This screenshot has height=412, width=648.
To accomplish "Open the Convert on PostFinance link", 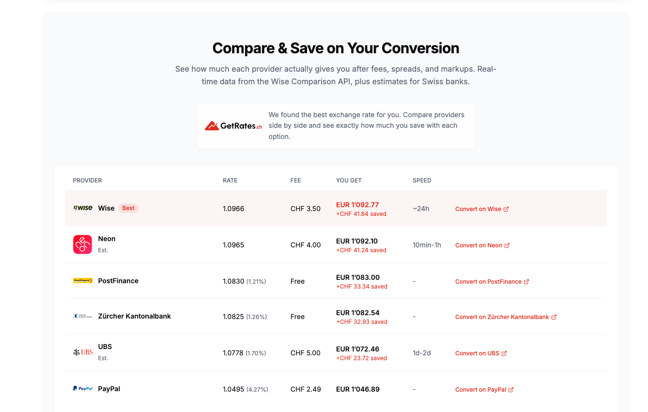I will pyautogui.click(x=489, y=281).
